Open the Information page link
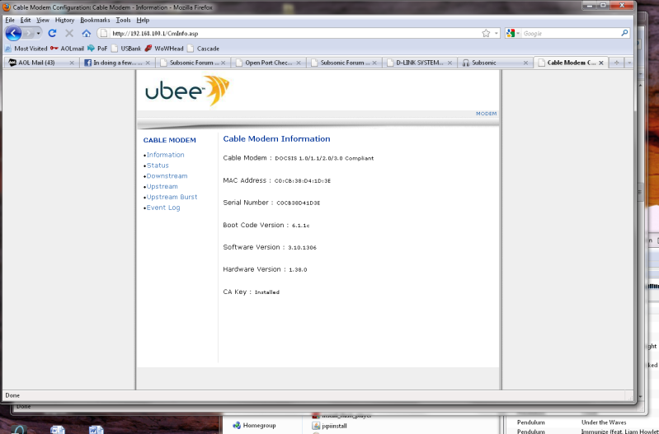659x434 pixels. coord(165,155)
